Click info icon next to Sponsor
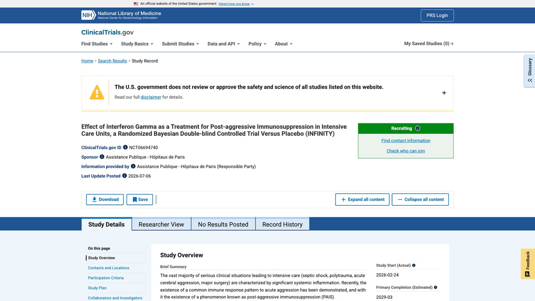Viewport: 535px width, 301px height. 102,157
